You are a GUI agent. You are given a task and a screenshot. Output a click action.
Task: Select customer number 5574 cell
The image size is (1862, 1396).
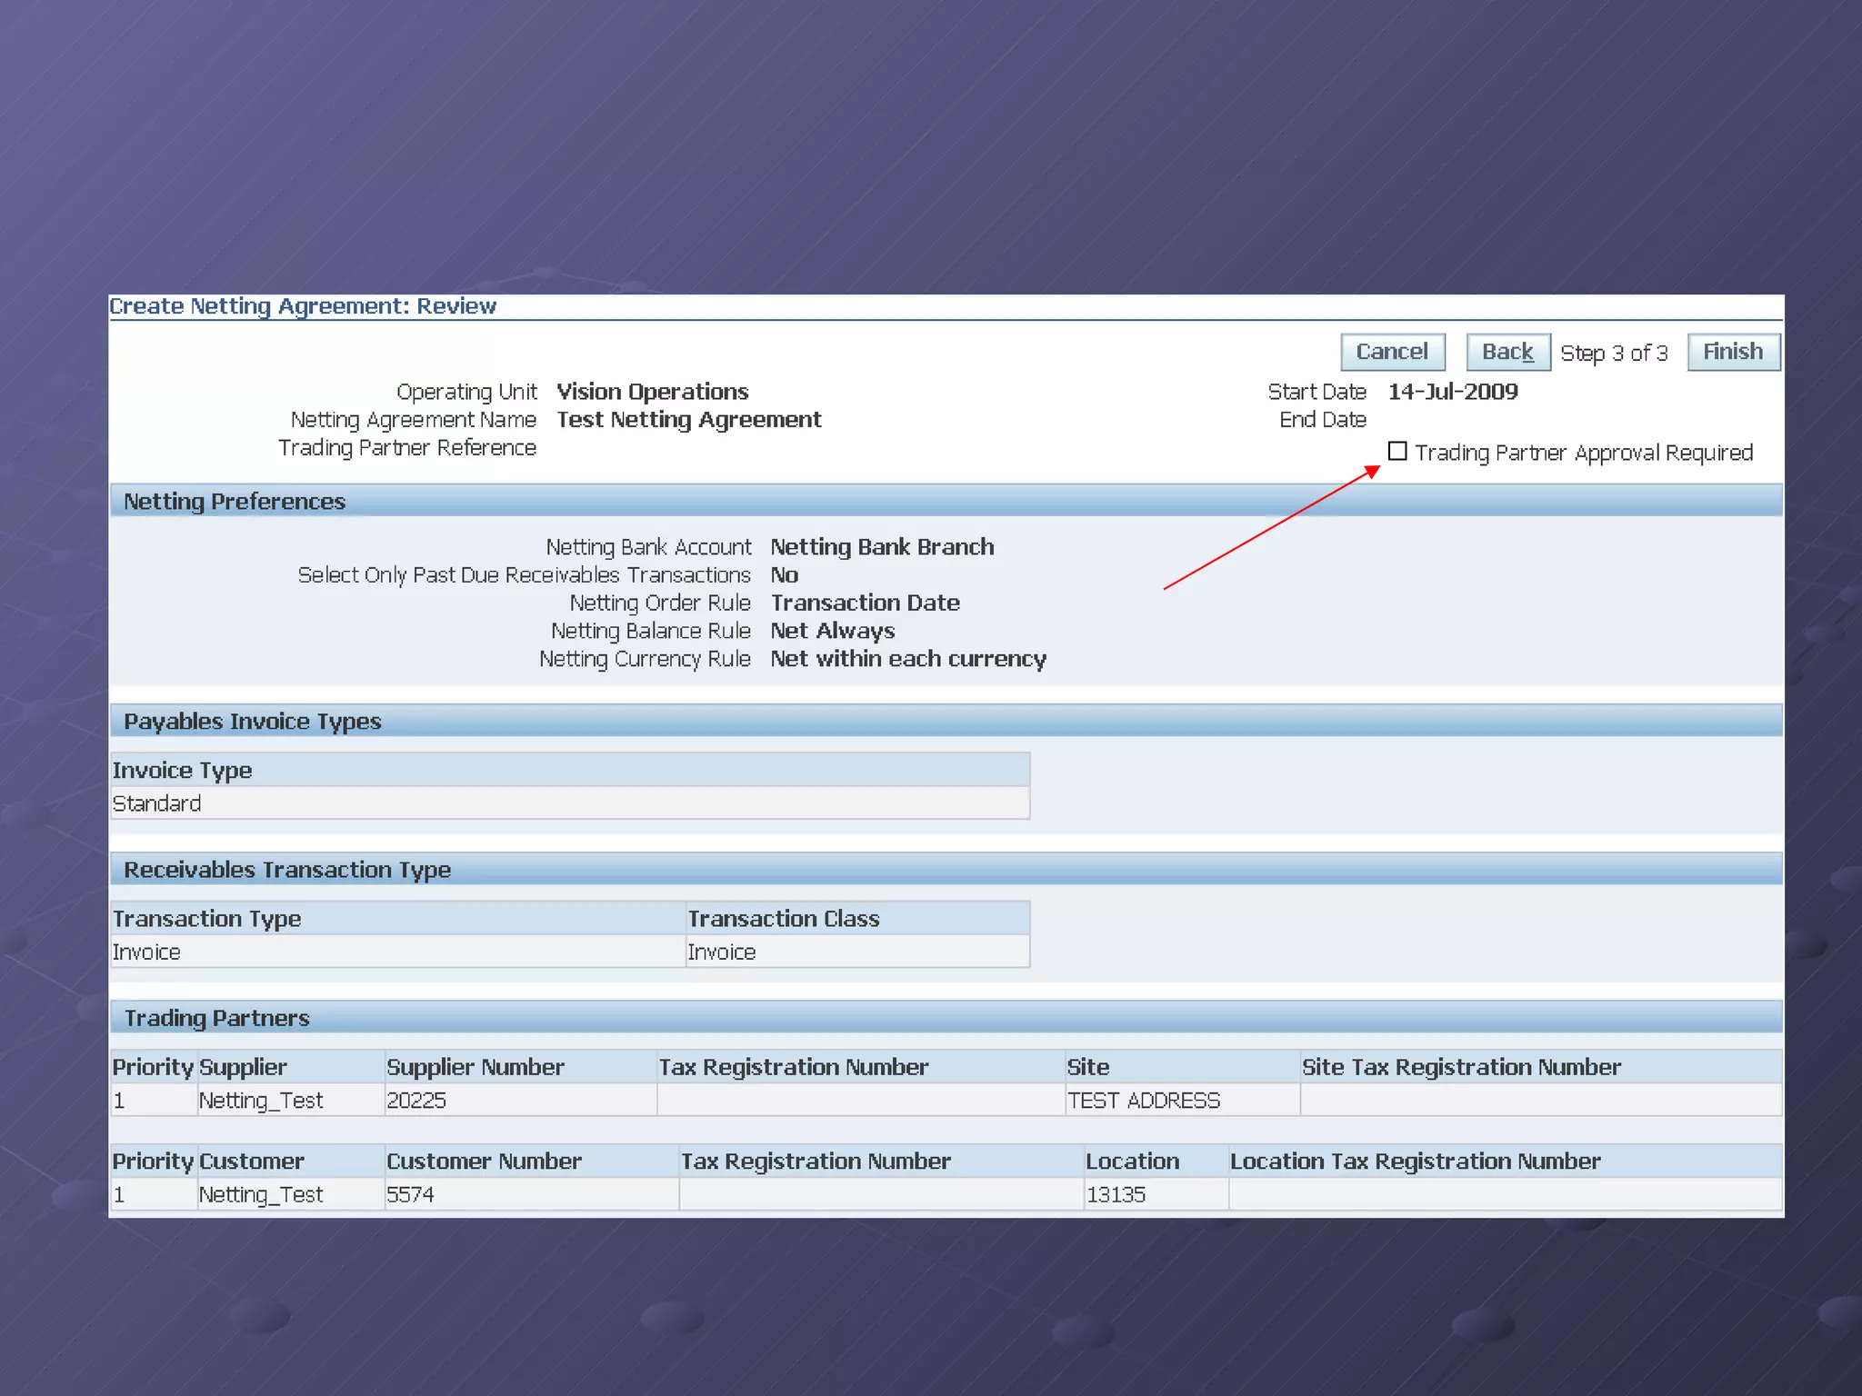click(x=410, y=1194)
